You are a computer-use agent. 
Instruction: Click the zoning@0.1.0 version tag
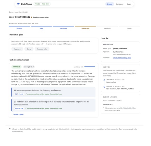tap(29, 67)
